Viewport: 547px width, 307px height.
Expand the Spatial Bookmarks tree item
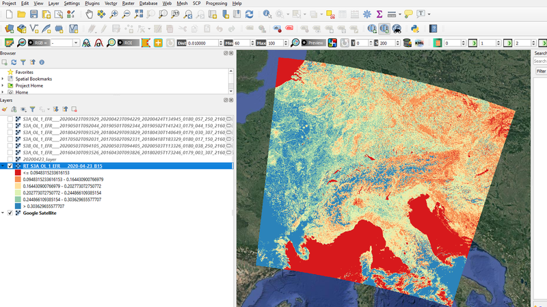pos(3,79)
